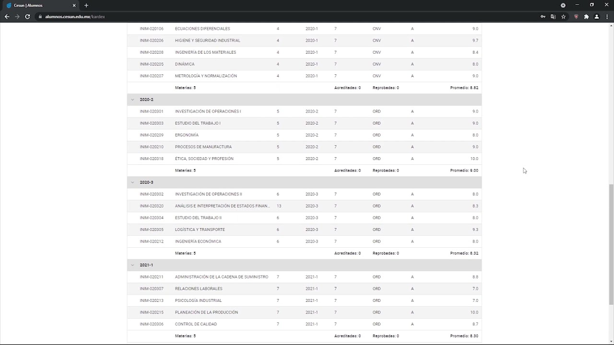The width and height of the screenshot is (614, 345).
Task: Open the saved passwords key icon
Action: pyautogui.click(x=543, y=17)
